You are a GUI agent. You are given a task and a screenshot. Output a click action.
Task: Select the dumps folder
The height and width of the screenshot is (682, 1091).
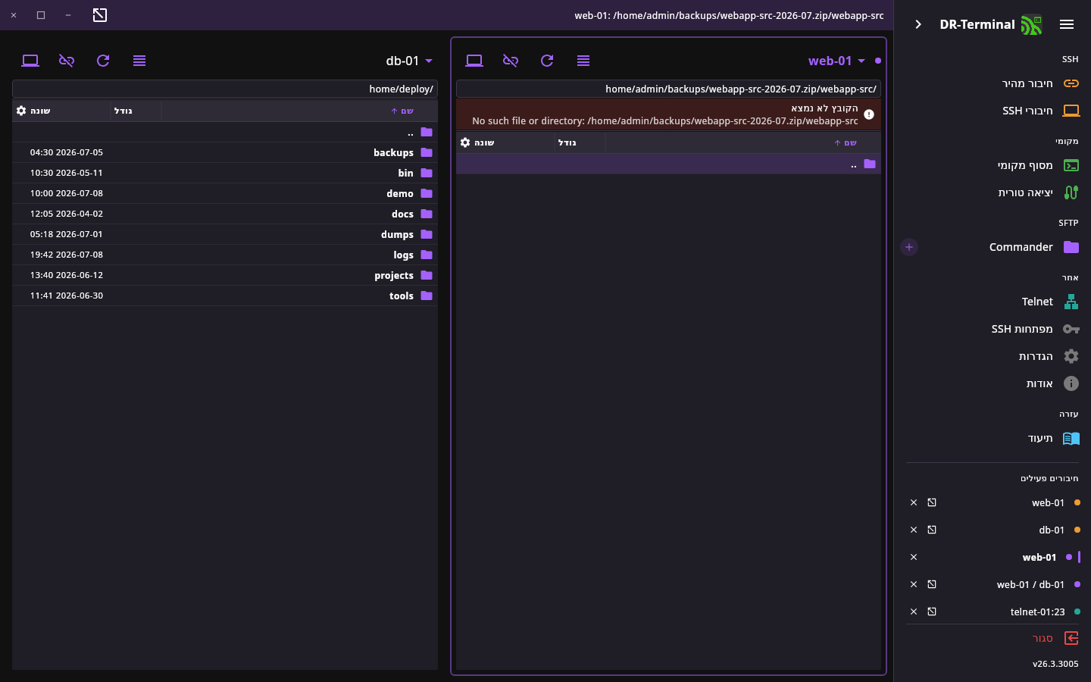click(x=225, y=234)
